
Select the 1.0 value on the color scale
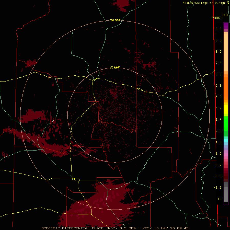218,154
